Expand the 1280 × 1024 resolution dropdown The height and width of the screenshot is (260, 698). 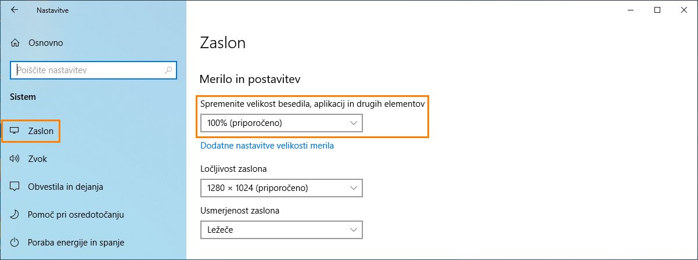pyautogui.click(x=281, y=188)
